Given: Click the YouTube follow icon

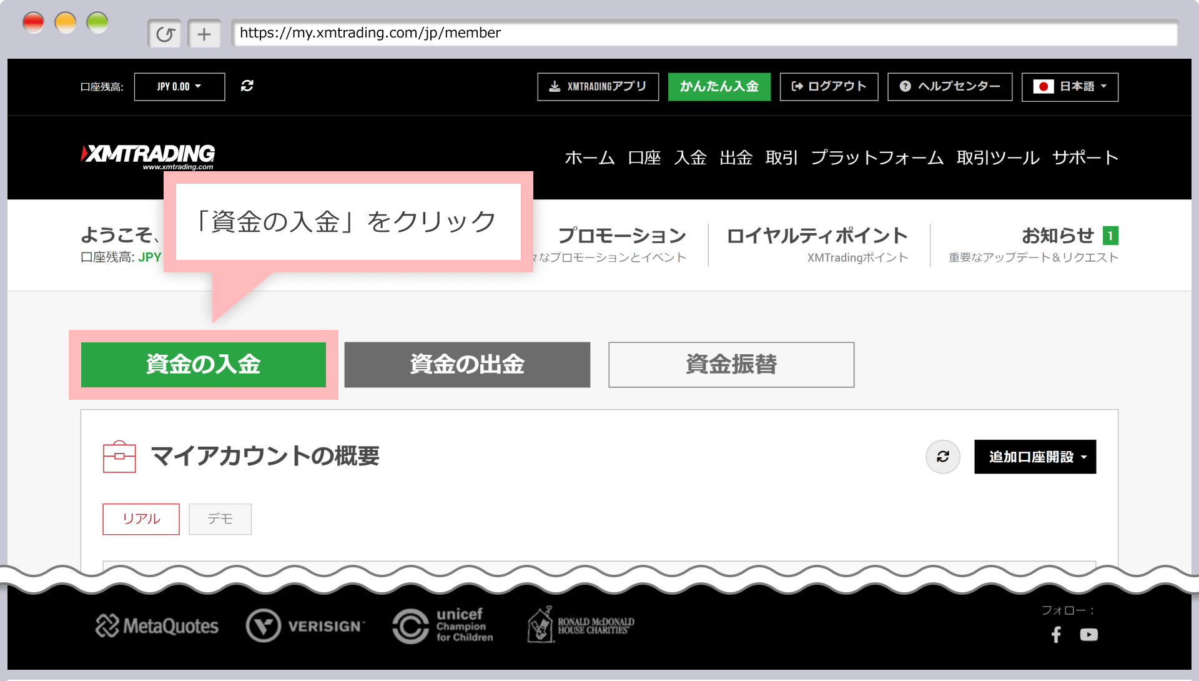Looking at the screenshot, I should coord(1088,635).
